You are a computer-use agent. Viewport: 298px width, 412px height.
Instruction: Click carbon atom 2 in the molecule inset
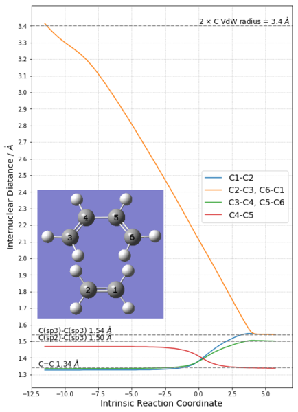[x=88, y=290]
